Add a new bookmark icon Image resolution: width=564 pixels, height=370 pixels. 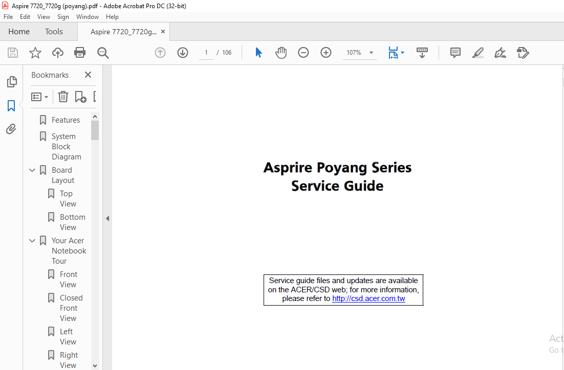pos(80,97)
